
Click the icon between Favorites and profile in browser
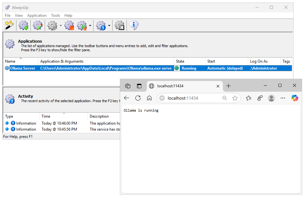click(260, 98)
